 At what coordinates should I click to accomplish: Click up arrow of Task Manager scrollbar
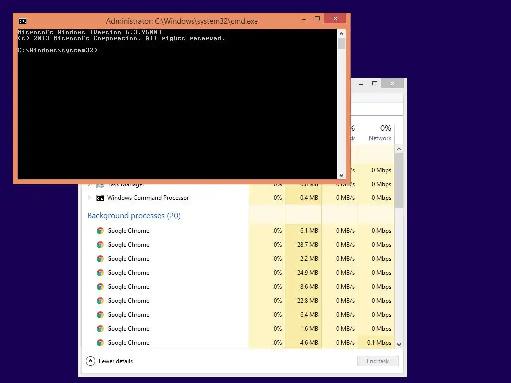point(399,149)
